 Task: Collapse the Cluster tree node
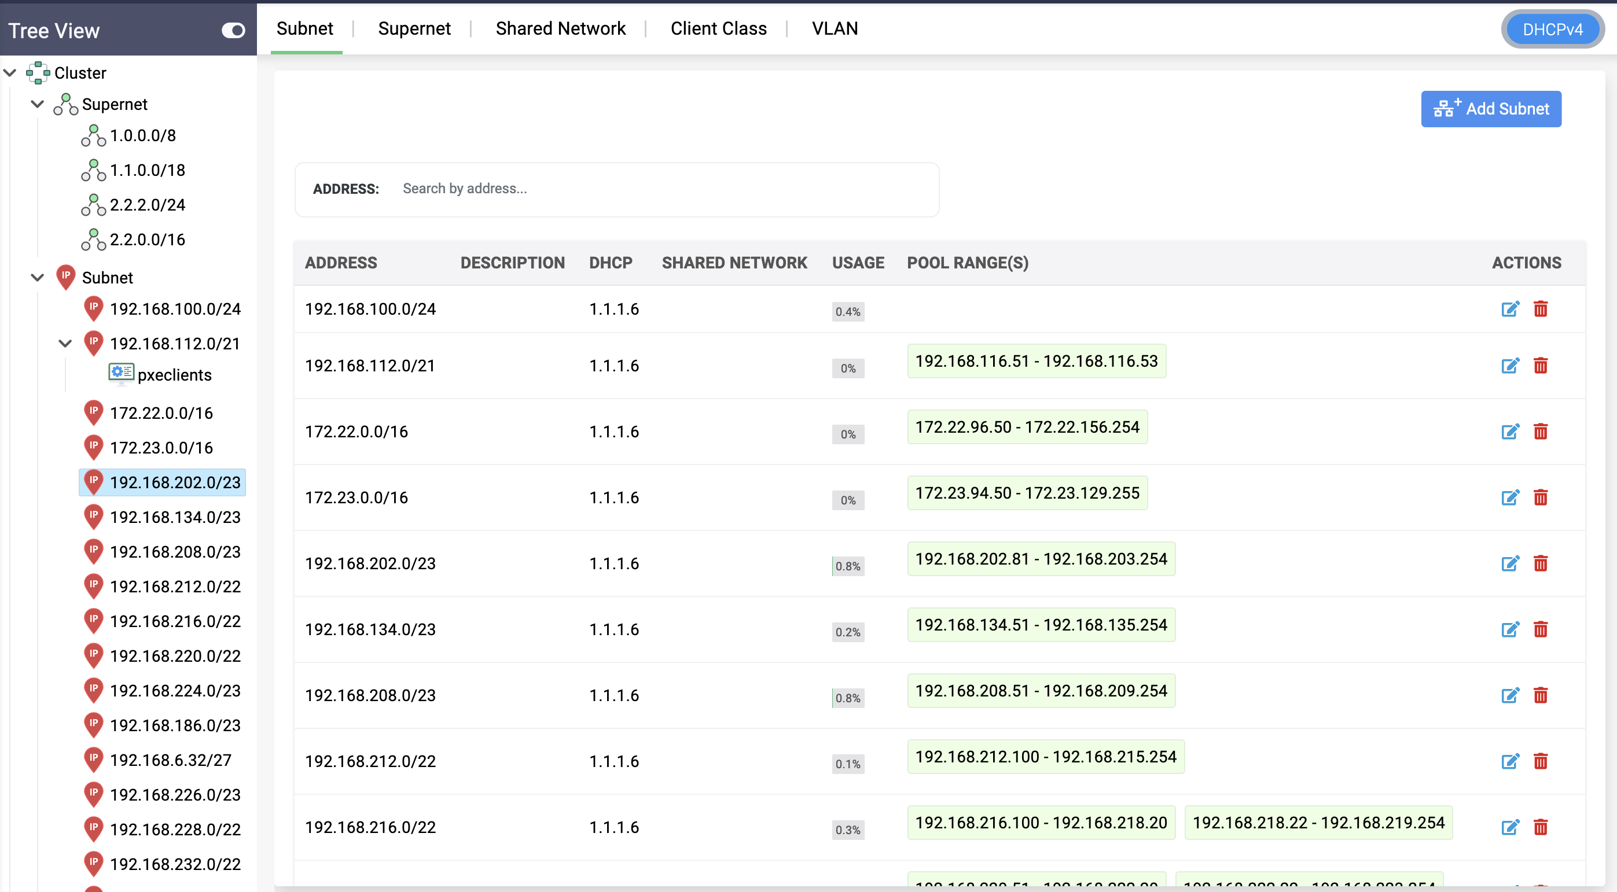(10, 72)
